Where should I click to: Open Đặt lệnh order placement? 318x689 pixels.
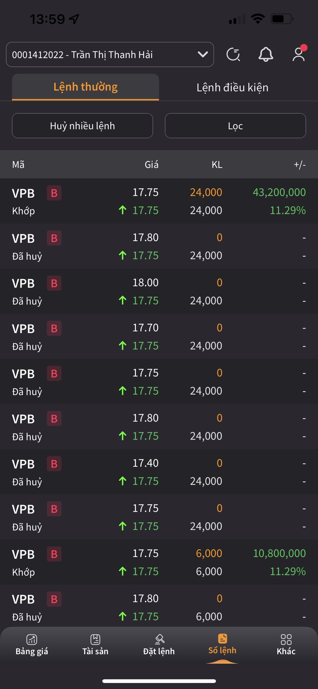(159, 645)
